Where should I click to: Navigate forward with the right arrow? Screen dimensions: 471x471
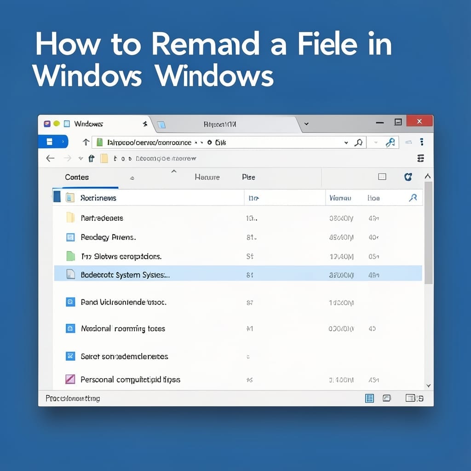[x=68, y=158]
